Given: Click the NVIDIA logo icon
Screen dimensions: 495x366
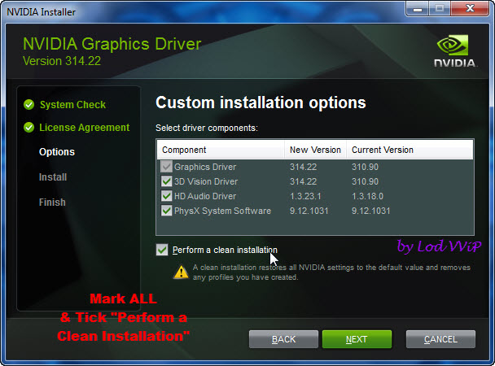Looking at the screenshot, I should coord(454,50).
